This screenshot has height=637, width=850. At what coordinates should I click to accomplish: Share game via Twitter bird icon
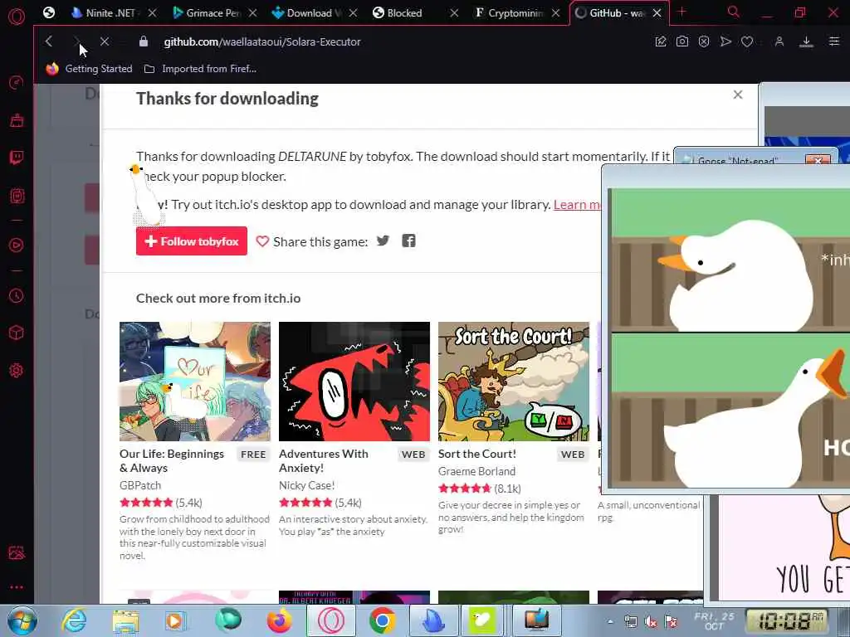coord(383,241)
